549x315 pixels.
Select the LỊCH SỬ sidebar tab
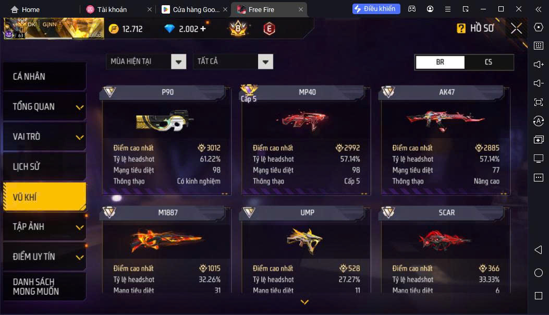pos(44,167)
